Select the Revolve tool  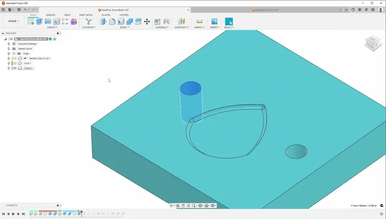[48, 22]
